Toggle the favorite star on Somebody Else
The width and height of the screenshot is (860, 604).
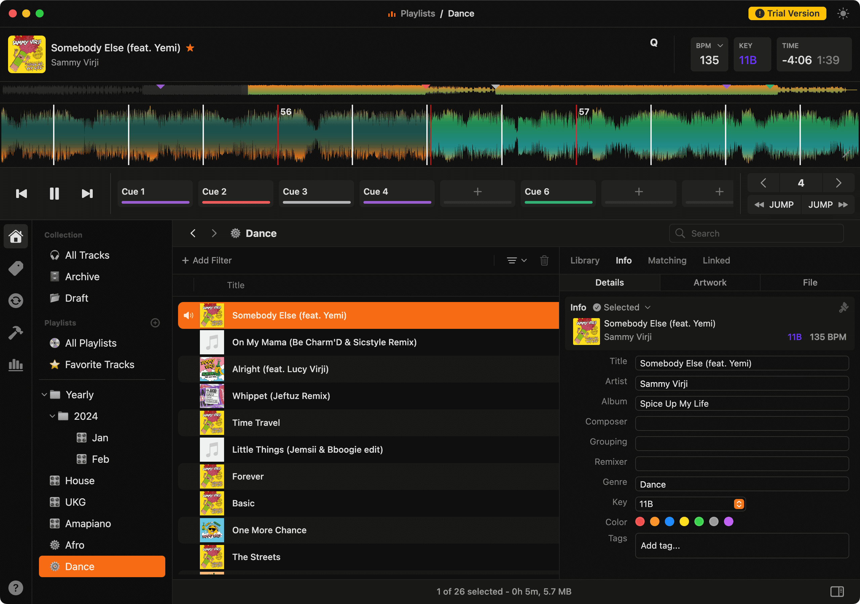pos(190,48)
